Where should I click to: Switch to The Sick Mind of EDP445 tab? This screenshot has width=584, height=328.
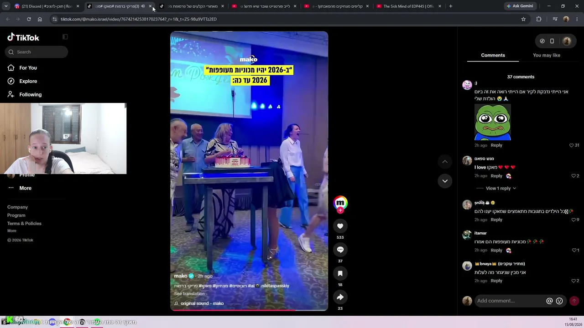point(409,6)
